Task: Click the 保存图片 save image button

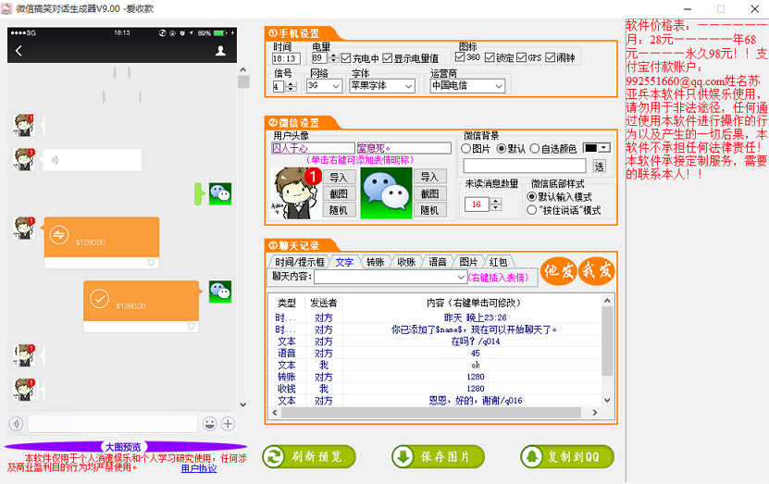Action: tap(438, 456)
